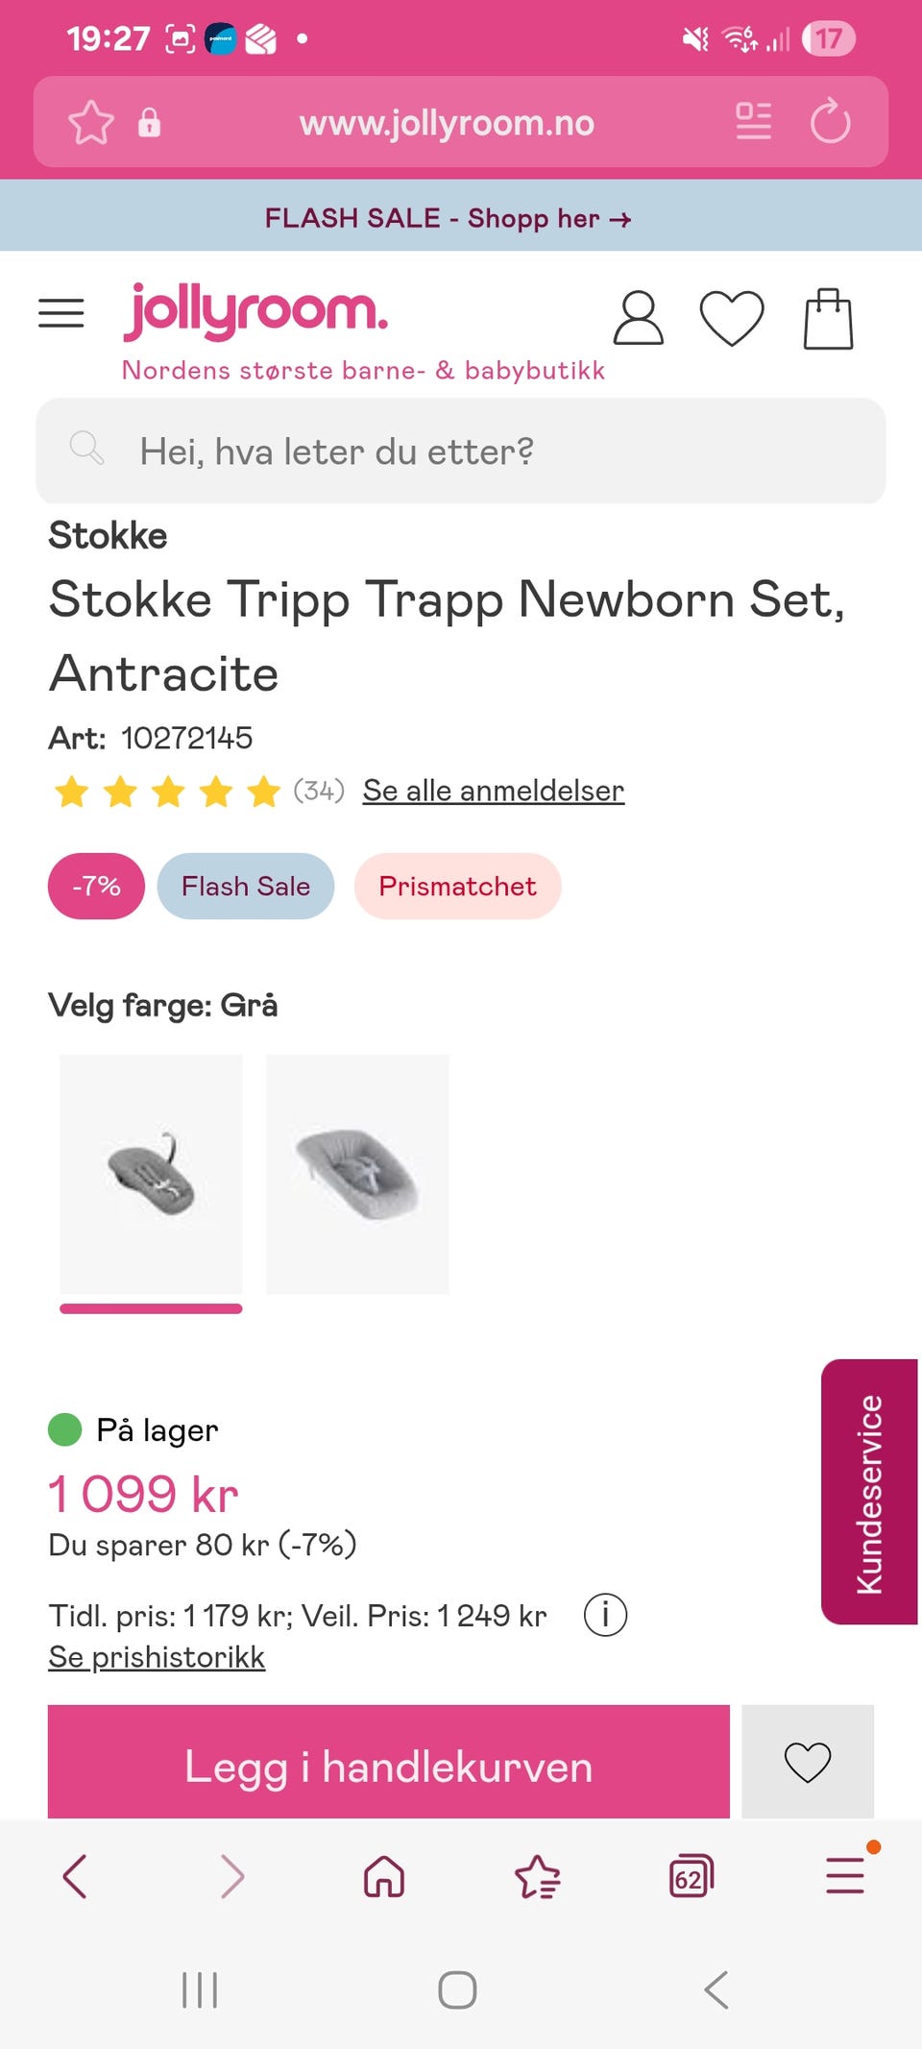Image resolution: width=922 pixels, height=2049 pixels.
Task: Click Legg i handlekurven button
Action: coord(388,1766)
